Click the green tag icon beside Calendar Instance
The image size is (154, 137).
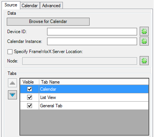(144, 41)
